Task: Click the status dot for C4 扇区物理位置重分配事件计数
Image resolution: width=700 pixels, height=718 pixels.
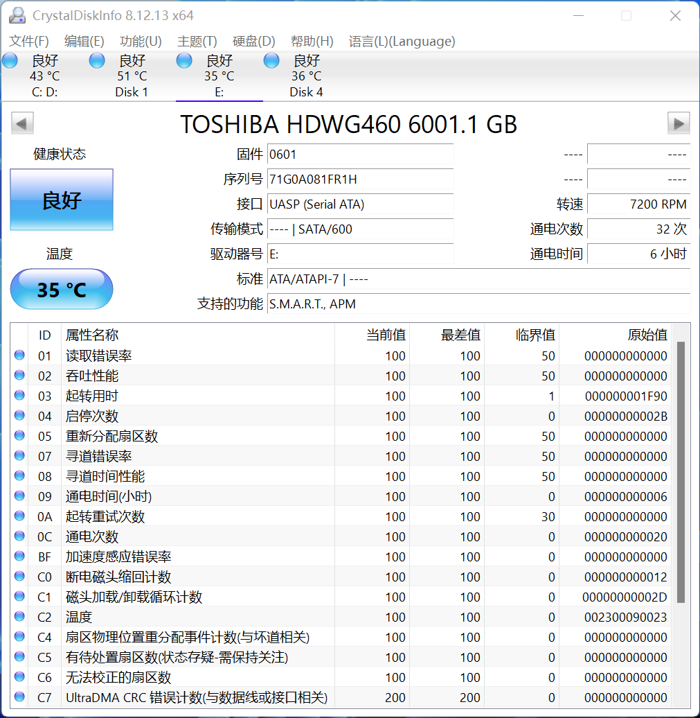Action: [x=19, y=636]
